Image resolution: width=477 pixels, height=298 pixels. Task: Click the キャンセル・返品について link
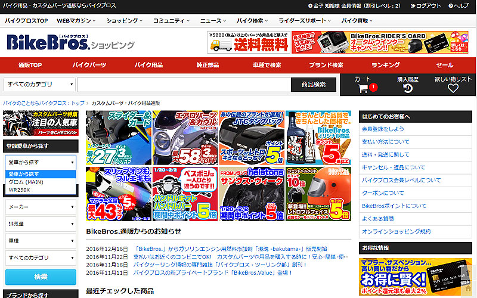(x=394, y=167)
